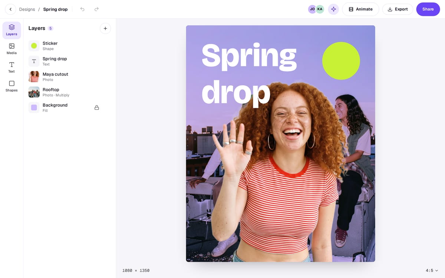The height and width of the screenshot is (278, 445).
Task: Open JO collaborator avatar
Action: coord(312,9)
